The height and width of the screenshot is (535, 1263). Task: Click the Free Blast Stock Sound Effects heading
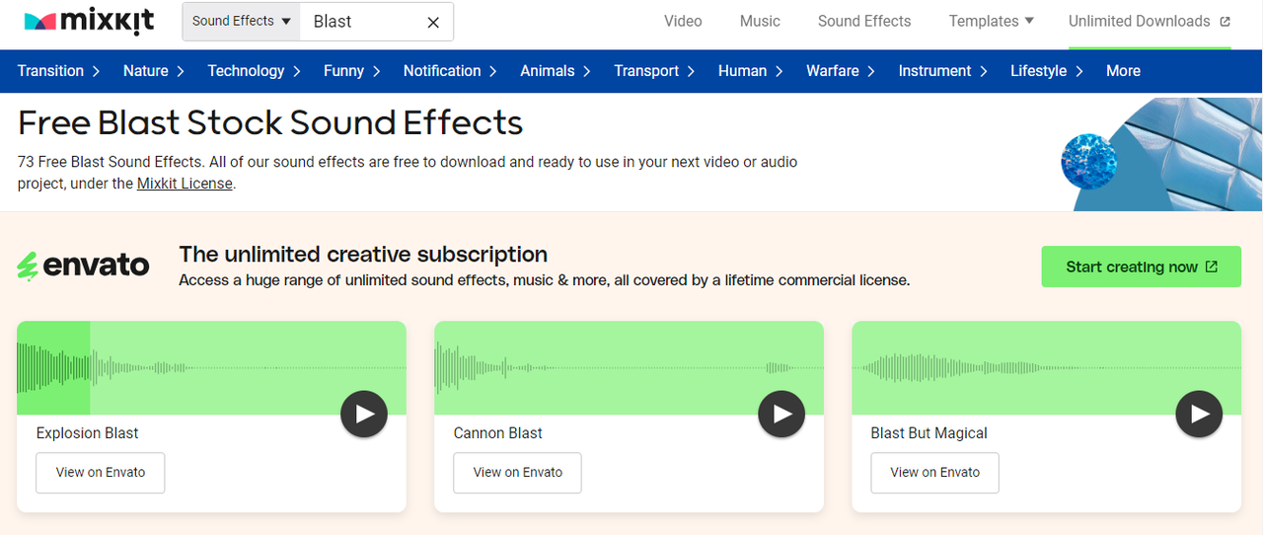click(270, 123)
